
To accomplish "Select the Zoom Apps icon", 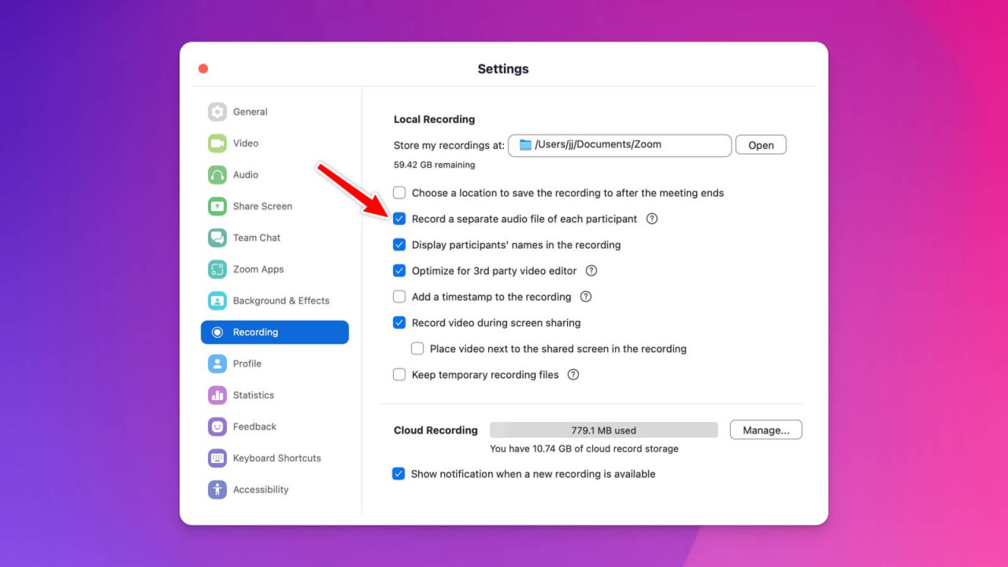I will click(x=217, y=269).
